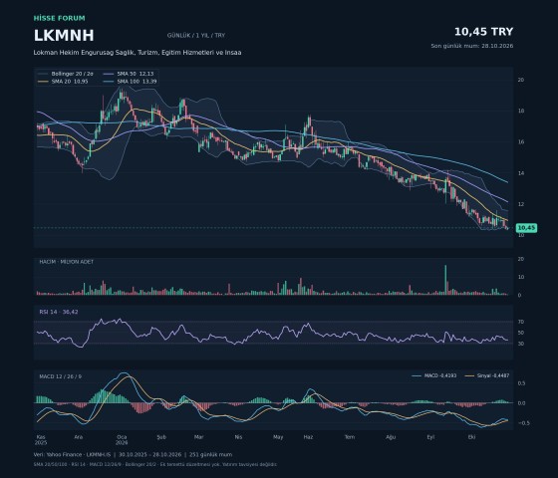558x478 pixels.
Task: Click the Mar month axis label
Action: coord(198,437)
